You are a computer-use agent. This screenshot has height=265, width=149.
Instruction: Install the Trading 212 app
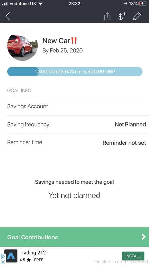[x=133, y=256]
